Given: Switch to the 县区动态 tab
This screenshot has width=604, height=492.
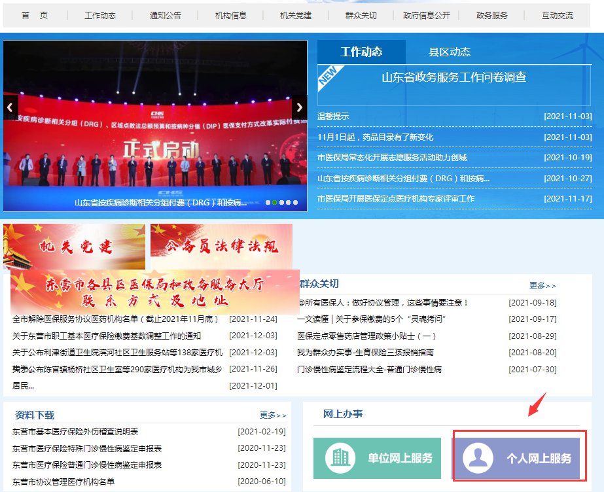Looking at the screenshot, I should point(450,52).
